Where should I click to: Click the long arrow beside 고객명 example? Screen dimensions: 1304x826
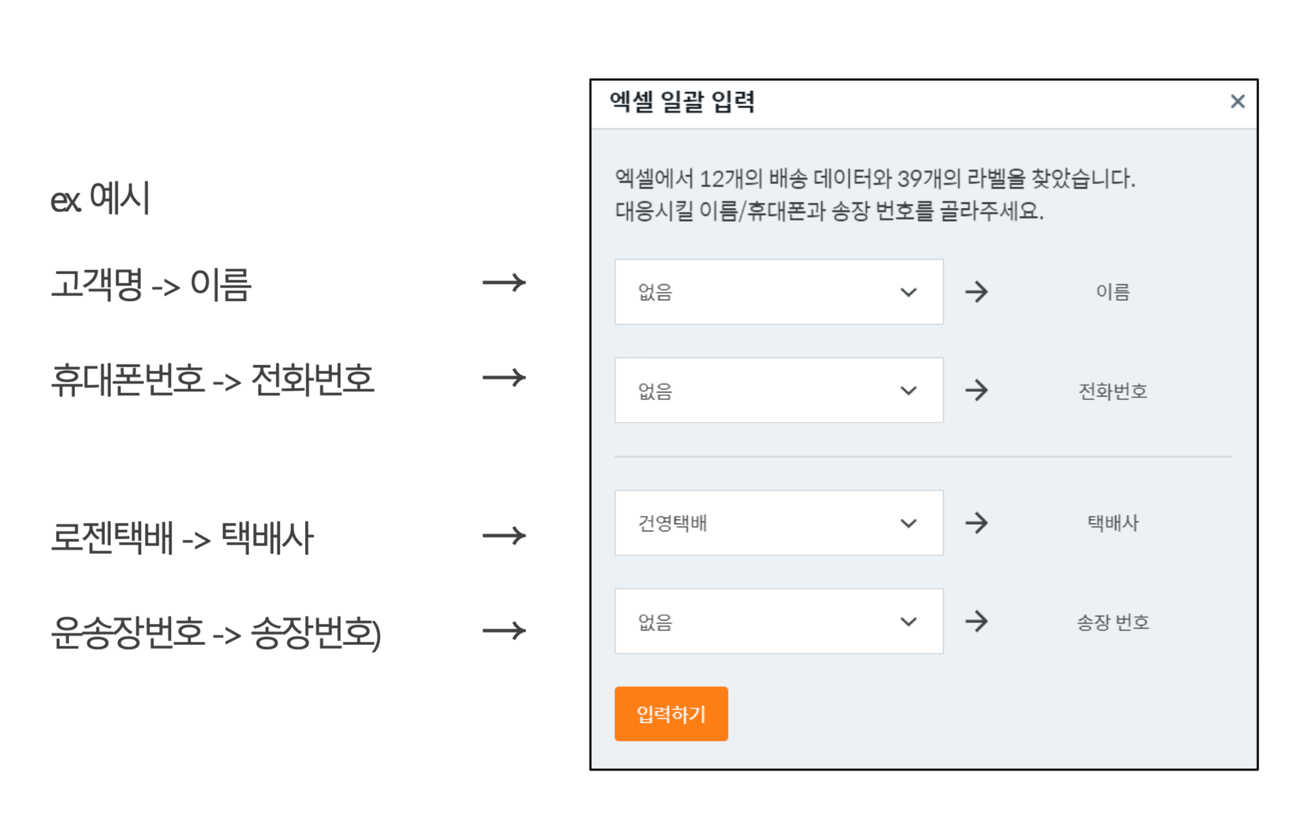(504, 282)
